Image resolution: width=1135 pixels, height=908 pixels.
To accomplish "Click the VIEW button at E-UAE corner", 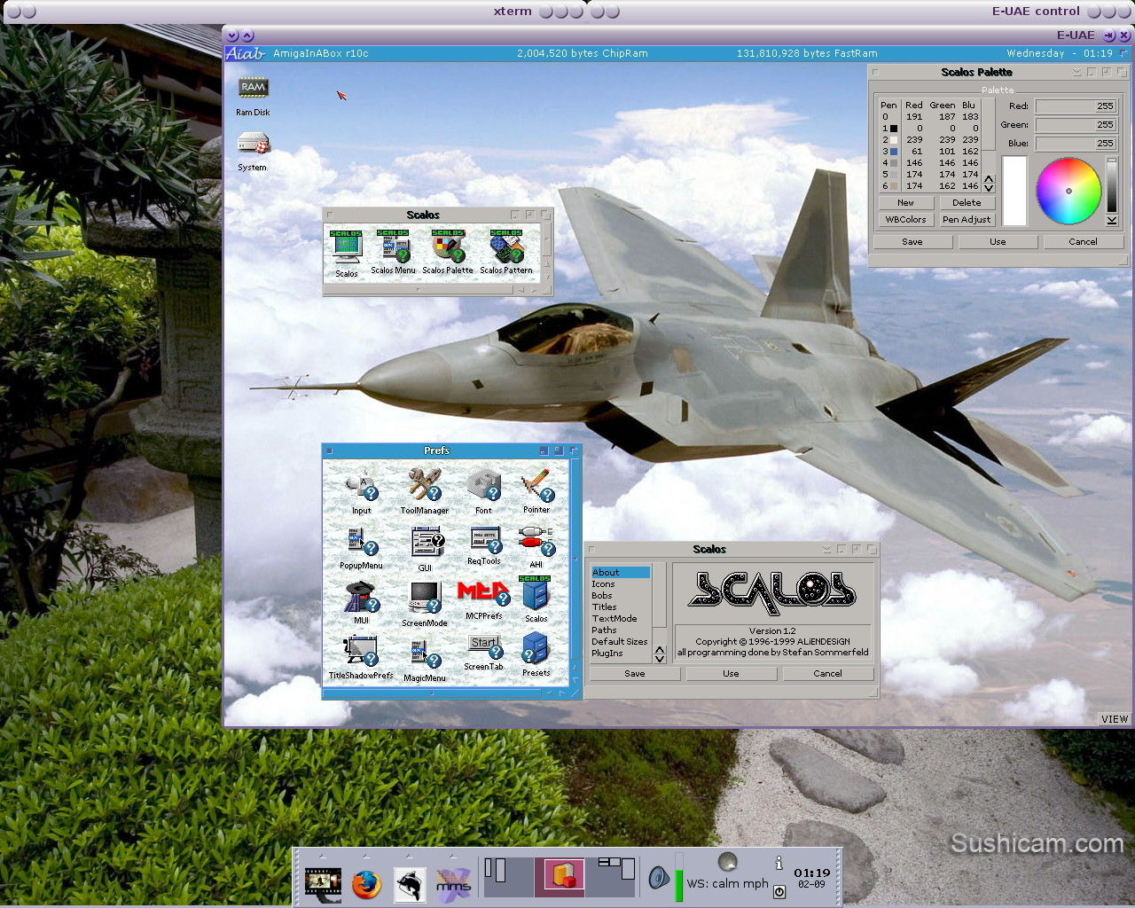I will (x=1115, y=719).
